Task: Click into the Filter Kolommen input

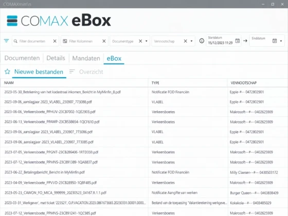Action: pos(84,41)
